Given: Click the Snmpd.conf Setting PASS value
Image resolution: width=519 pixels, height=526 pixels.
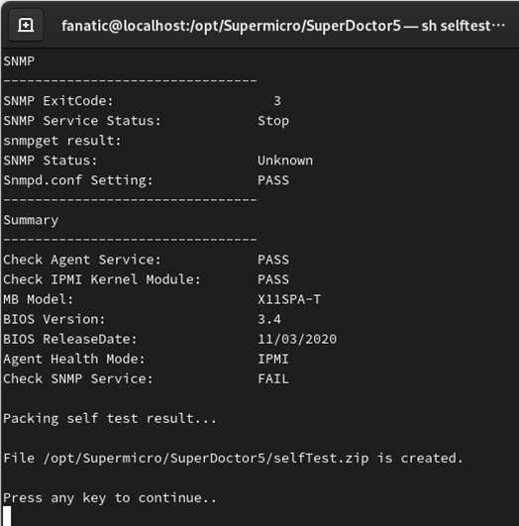Looking at the screenshot, I should (x=273, y=180).
